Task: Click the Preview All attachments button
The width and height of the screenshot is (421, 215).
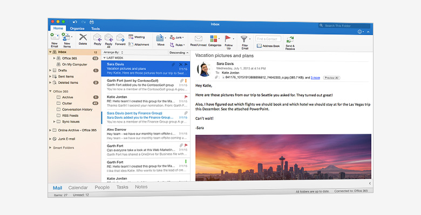Action: click(331, 78)
